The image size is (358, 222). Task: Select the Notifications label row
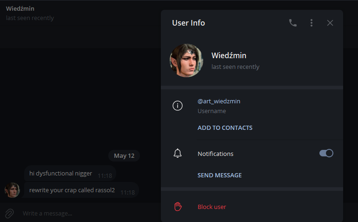click(x=252, y=154)
